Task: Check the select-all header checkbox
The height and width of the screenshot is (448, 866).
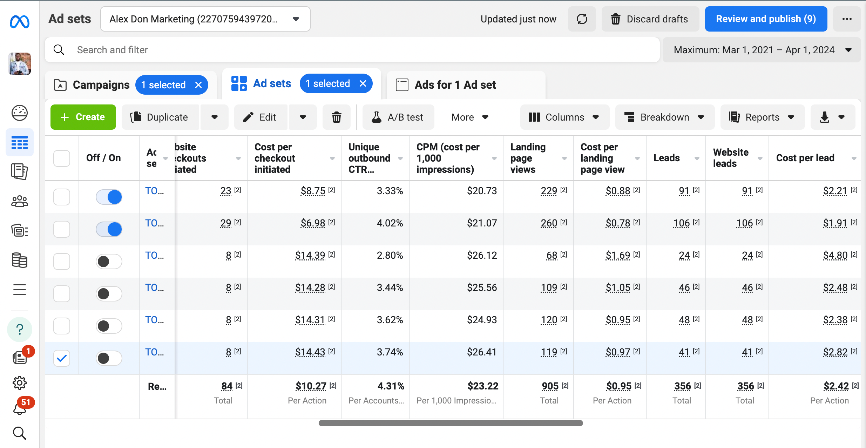Action: coord(62,158)
